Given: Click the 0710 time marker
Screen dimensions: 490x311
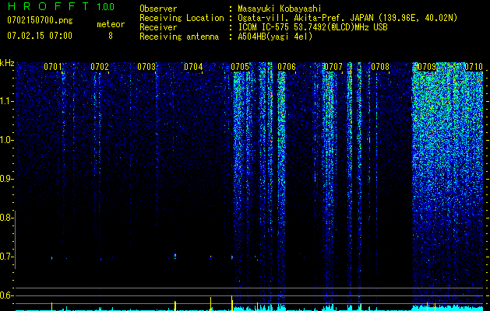Looking at the screenshot, I should pyautogui.click(x=474, y=67).
